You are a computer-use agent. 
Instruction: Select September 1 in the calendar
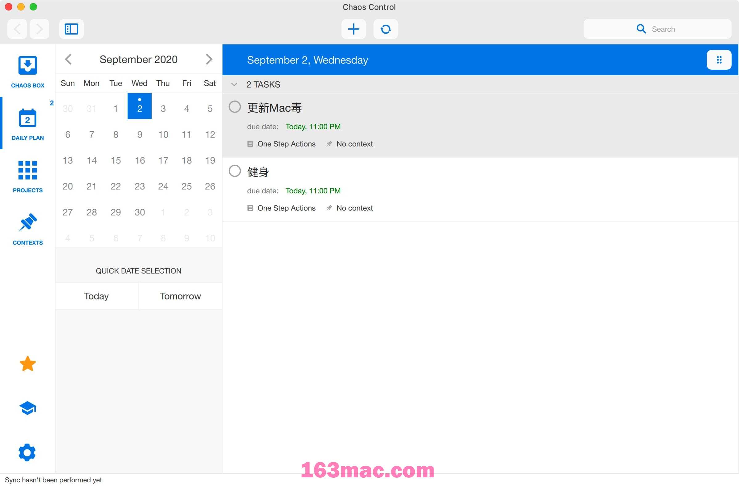[116, 109]
